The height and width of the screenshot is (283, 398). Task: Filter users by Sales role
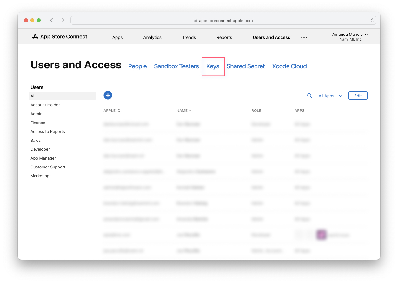point(36,140)
